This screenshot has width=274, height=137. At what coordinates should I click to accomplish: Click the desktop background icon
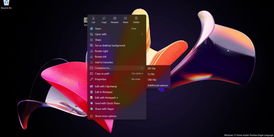(92, 45)
